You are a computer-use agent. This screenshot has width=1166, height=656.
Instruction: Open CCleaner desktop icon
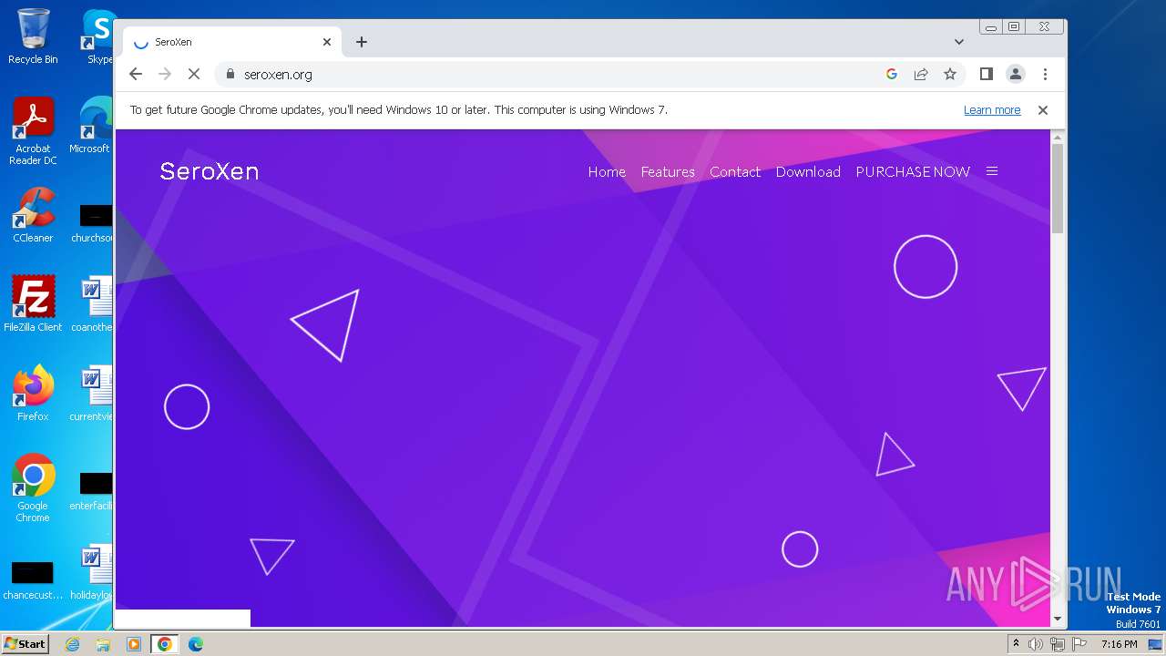click(x=33, y=215)
